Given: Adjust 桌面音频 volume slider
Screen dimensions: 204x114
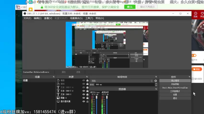Looking at the screenshot, I should (107, 97).
